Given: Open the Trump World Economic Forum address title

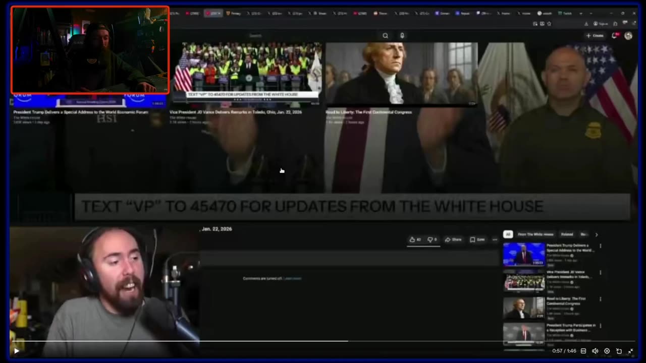Looking at the screenshot, I should (81, 112).
